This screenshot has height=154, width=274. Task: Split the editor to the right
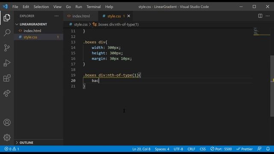(x=260, y=16)
